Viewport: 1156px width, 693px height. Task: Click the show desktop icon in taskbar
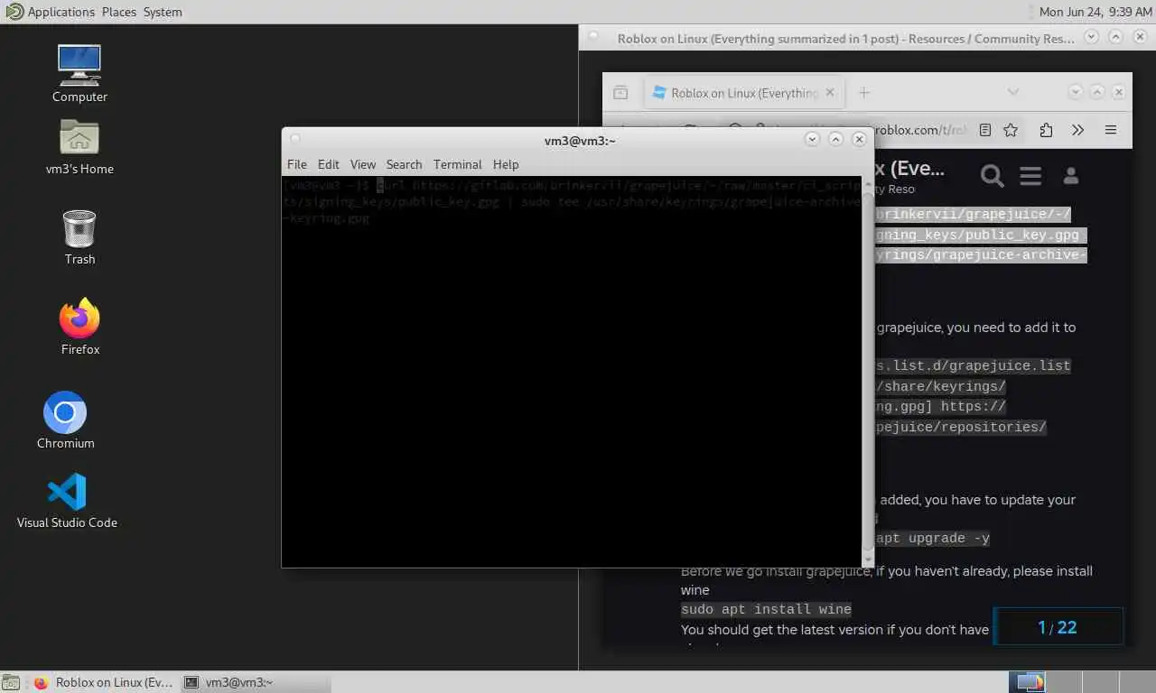click(13, 683)
